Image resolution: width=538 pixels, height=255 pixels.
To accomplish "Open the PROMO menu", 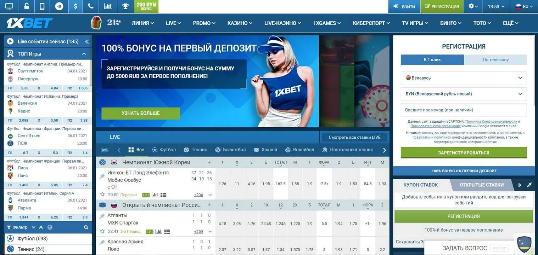I will (204, 23).
